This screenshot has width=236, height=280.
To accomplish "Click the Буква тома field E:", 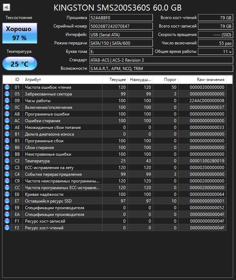I will [x=121, y=52].
